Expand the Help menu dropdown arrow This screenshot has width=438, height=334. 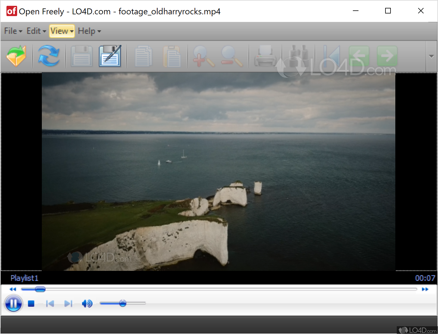[99, 32]
